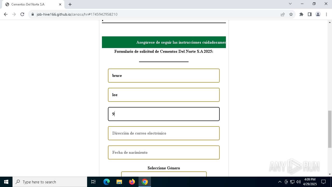
Task: Launch Microsoft Edge from taskbar
Action: [x=107, y=182]
